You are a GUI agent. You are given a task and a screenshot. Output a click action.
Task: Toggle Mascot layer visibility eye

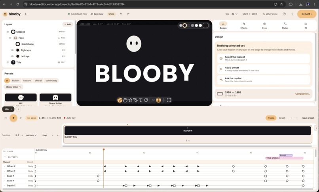point(8,32)
